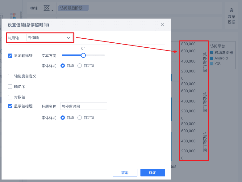Close the 设置值轴 dialog with X
Screen dimensions: 242x182
point(162,25)
